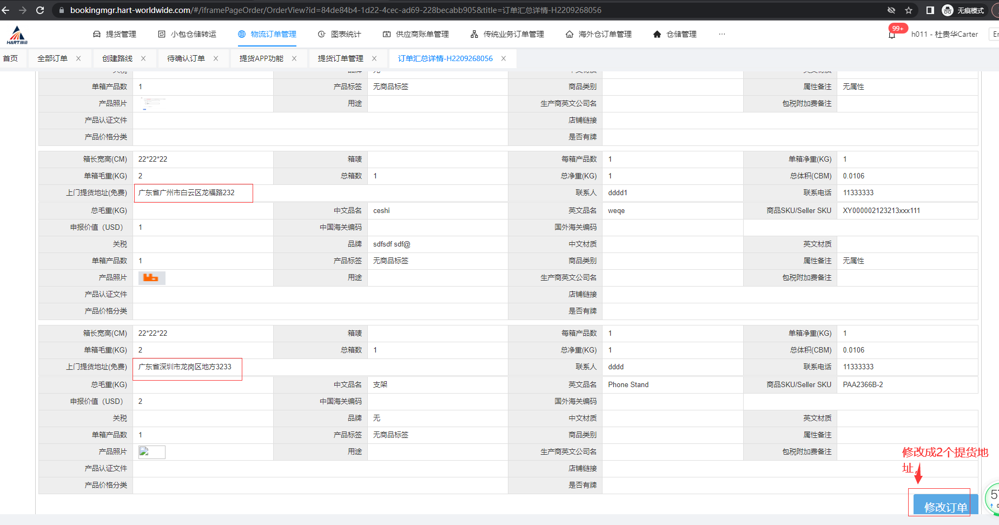The height and width of the screenshot is (525, 999).
Task: Open the 提货管理 menu
Action: tap(115, 34)
